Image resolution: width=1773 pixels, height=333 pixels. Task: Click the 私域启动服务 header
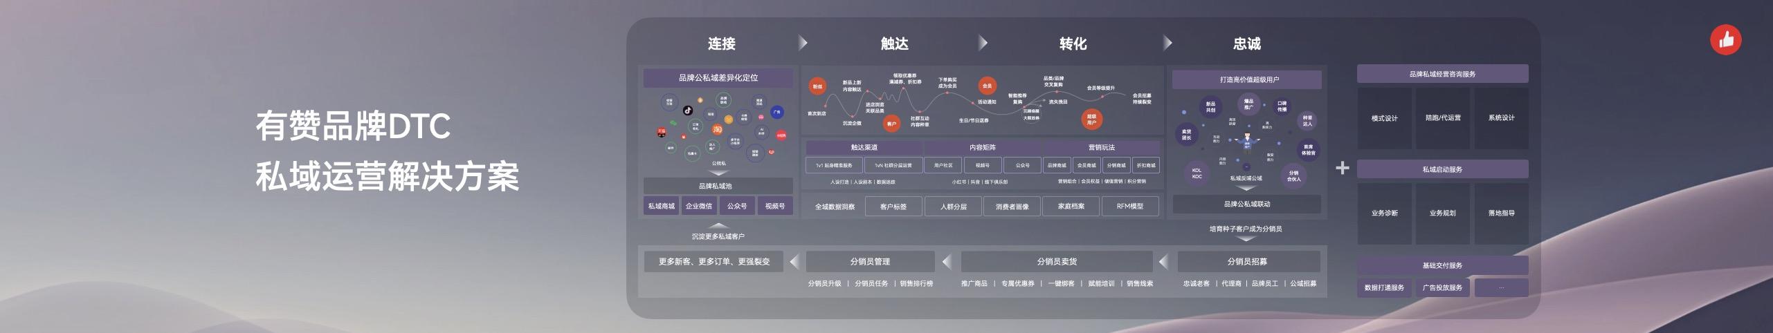pyautogui.click(x=1443, y=169)
